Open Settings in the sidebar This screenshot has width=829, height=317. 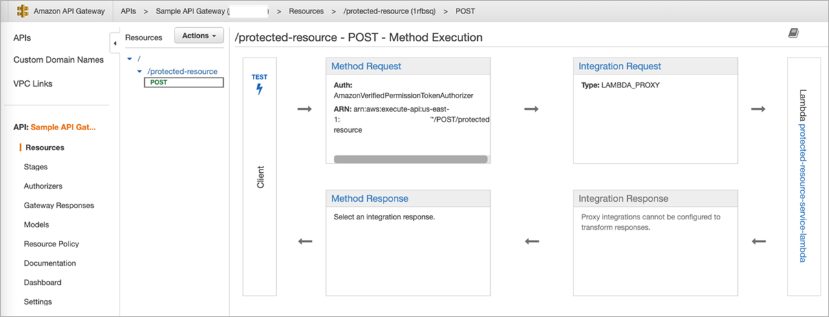38,302
